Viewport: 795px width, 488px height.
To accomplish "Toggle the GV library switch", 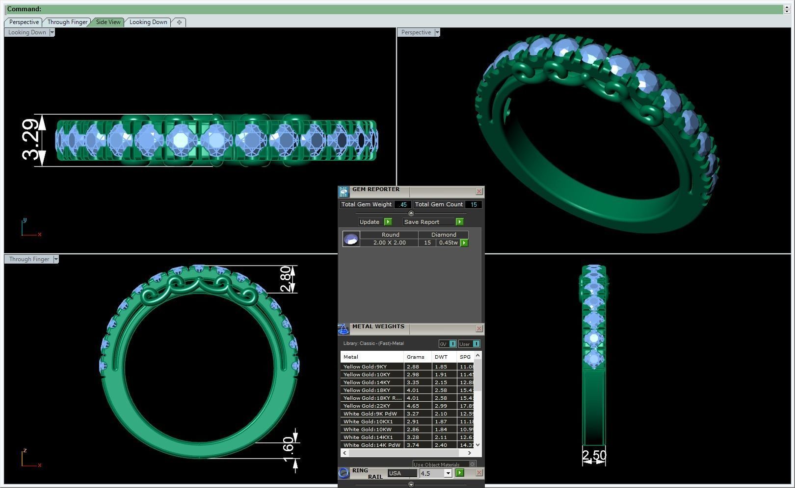I will click(448, 344).
